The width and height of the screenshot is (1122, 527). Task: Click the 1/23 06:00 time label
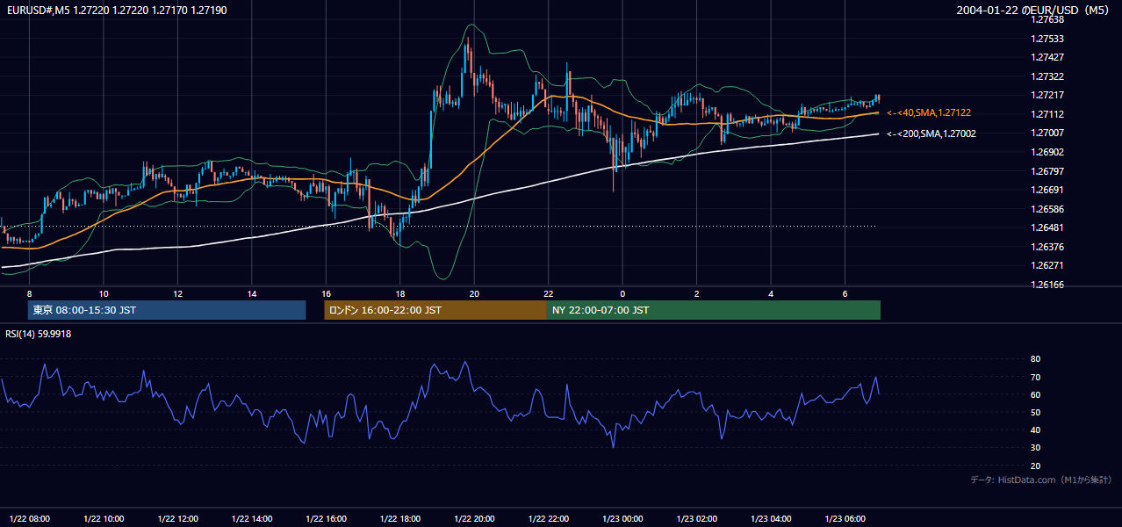click(x=845, y=518)
